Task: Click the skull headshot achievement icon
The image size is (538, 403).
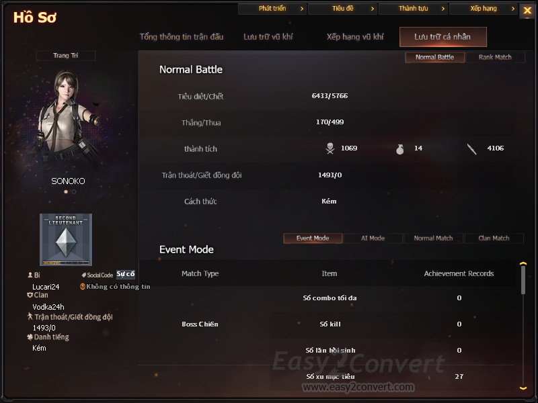Action: [330, 148]
